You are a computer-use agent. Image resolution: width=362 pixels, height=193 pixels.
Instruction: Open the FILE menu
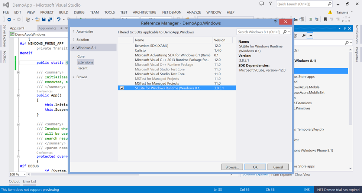coord(6,13)
